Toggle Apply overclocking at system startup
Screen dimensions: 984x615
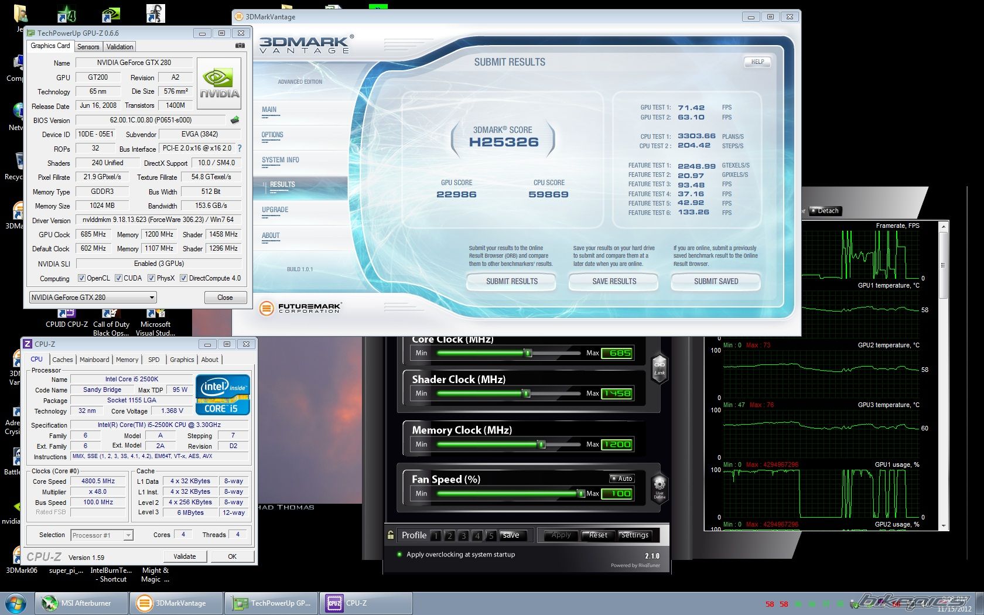(399, 554)
